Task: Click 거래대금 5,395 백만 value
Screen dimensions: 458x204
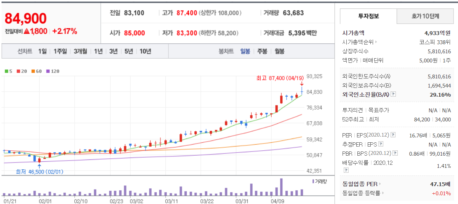Action: coord(303,33)
